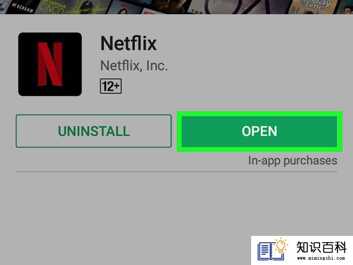Image resolution: width=353 pixels, height=265 pixels.
Task: Tap the In-app purchases label
Action: (293, 161)
